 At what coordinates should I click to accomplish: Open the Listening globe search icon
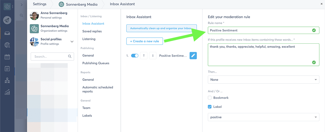click(x=7, y=45)
